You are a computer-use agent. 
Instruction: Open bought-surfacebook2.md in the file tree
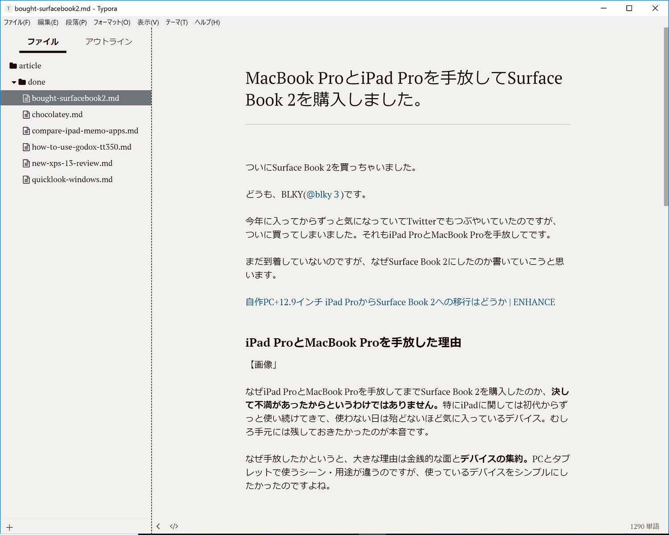[x=76, y=98]
